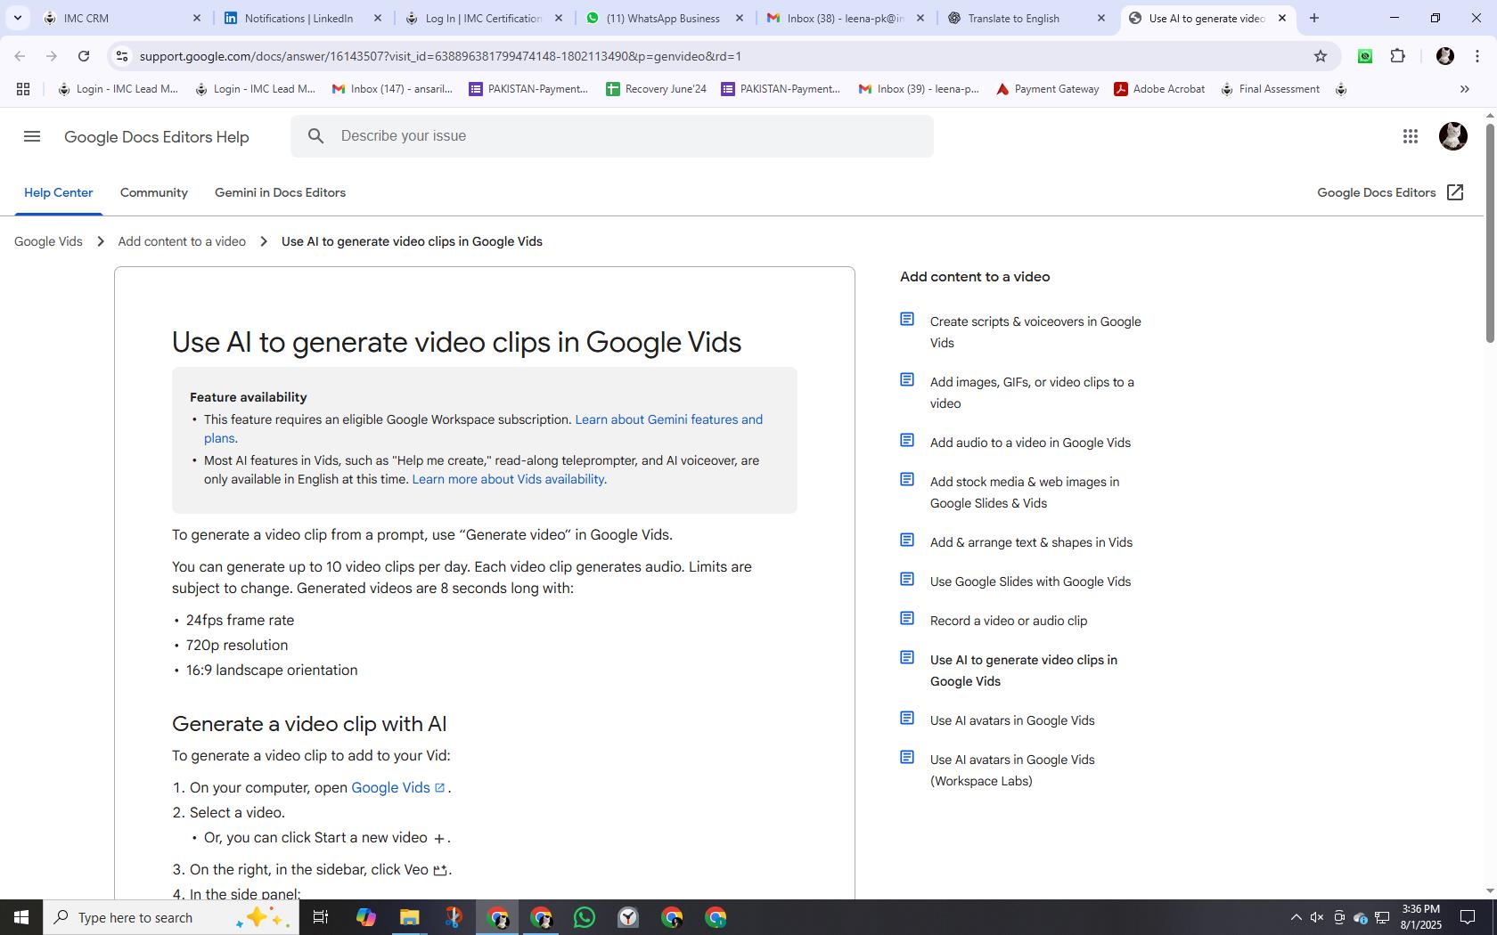This screenshot has height=935, width=1497.
Task: Open Add stock media & web images article
Action: (x=1025, y=492)
